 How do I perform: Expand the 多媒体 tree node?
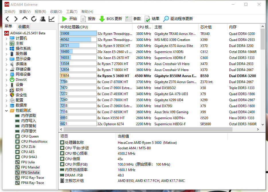tap(6, 64)
